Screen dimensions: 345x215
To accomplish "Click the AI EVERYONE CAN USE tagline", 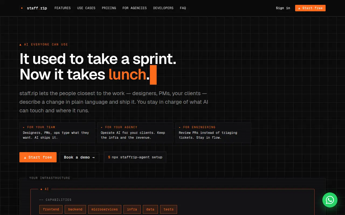I will [44, 44].
